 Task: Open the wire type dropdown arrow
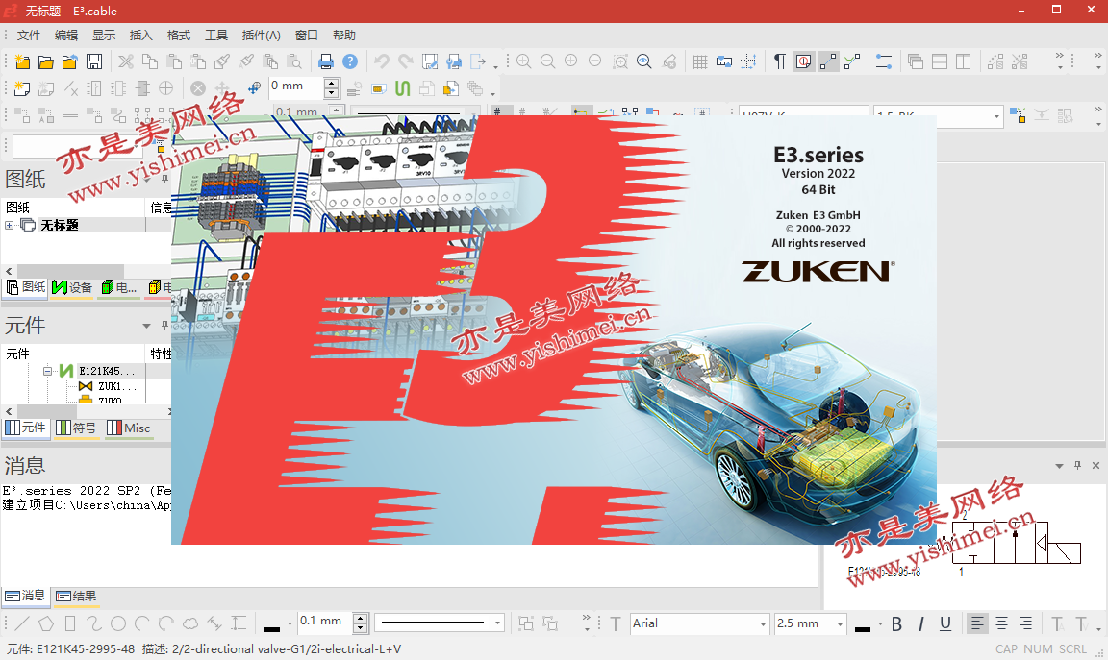(996, 116)
